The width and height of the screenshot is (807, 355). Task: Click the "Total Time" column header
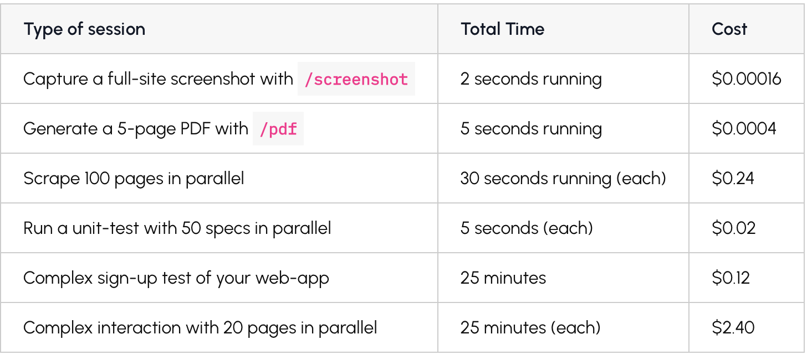point(502,29)
